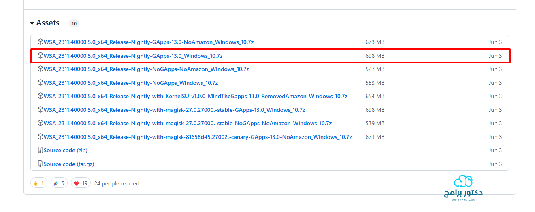The image size is (535, 212).
Task: Download magisk-27.0 stable GApps-13.0_Windows asset
Action: (174, 110)
